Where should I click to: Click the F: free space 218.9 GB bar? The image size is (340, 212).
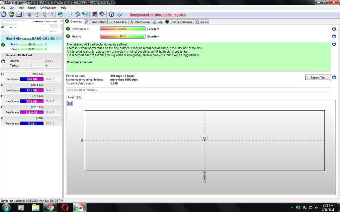click(32, 112)
